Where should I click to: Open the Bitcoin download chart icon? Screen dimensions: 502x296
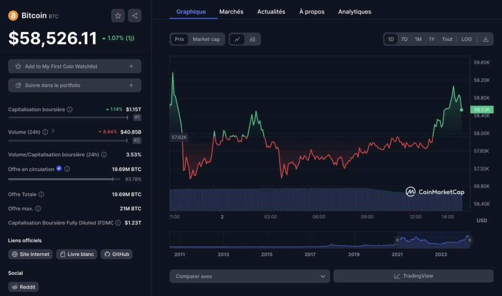pyautogui.click(x=486, y=39)
